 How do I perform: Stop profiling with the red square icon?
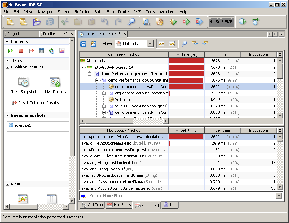[x=21, y=51]
